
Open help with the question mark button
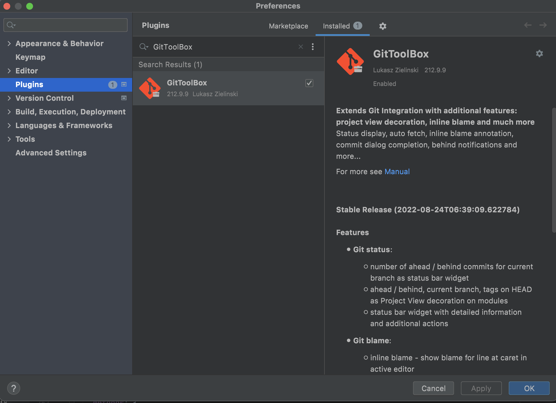coord(13,388)
